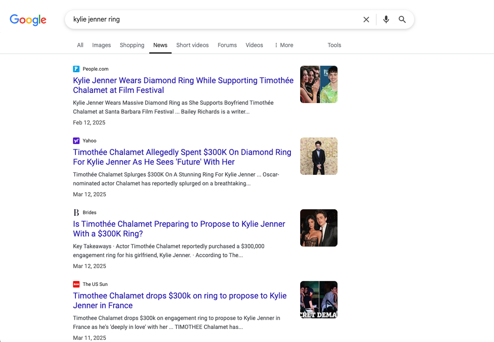Click the Yahoo article thumbnail

pyautogui.click(x=319, y=156)
